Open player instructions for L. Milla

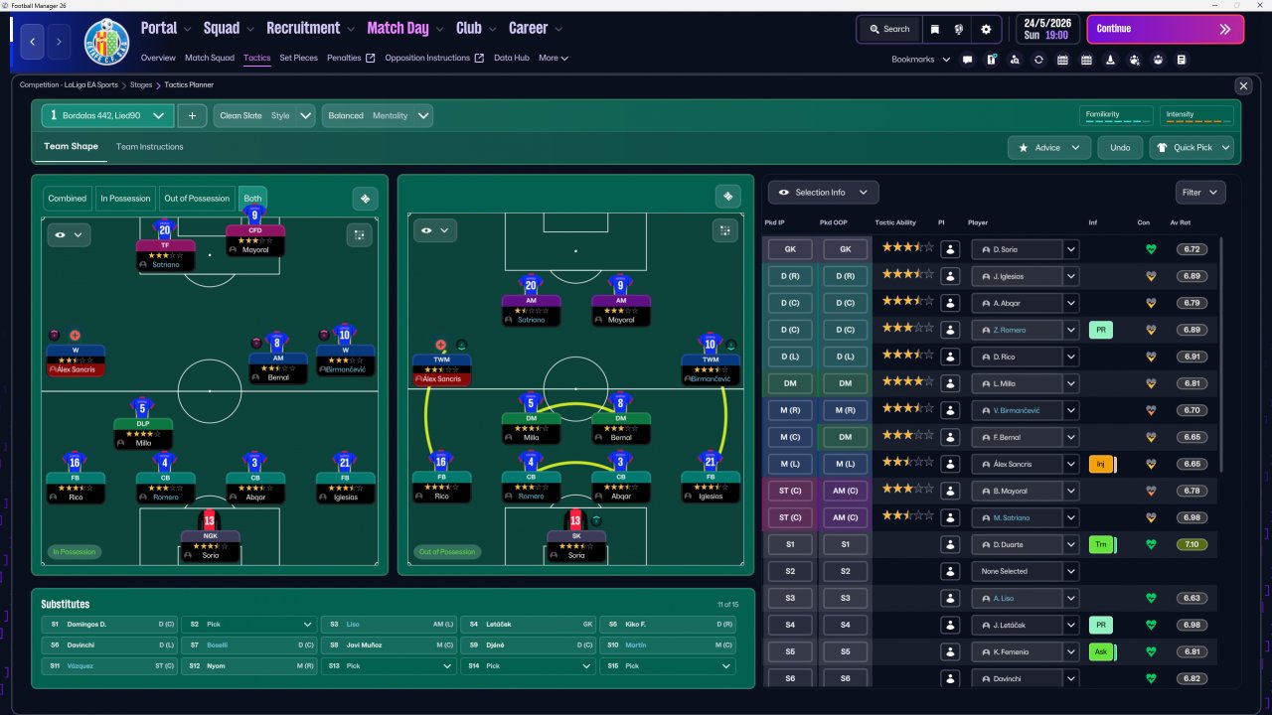click(952, 383)
